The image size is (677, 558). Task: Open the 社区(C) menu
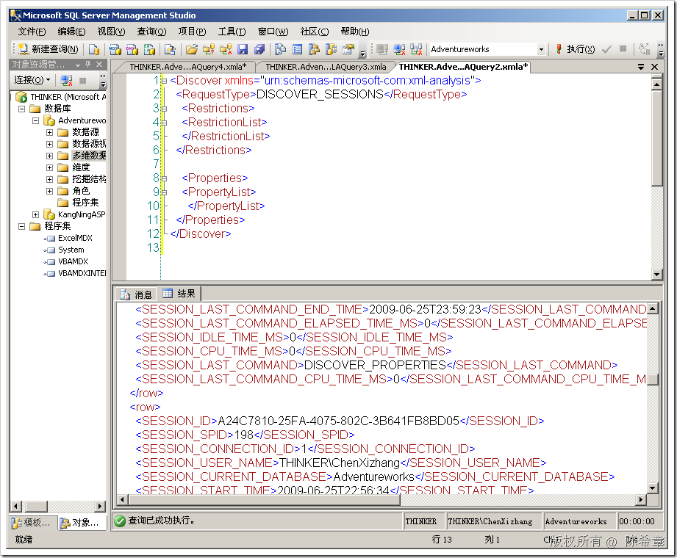[x=315, y=31]
